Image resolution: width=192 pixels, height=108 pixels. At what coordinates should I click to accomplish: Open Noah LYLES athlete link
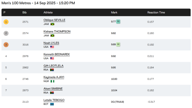(x=51, y=43)
